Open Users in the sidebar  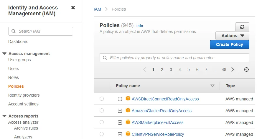(14, 69)
